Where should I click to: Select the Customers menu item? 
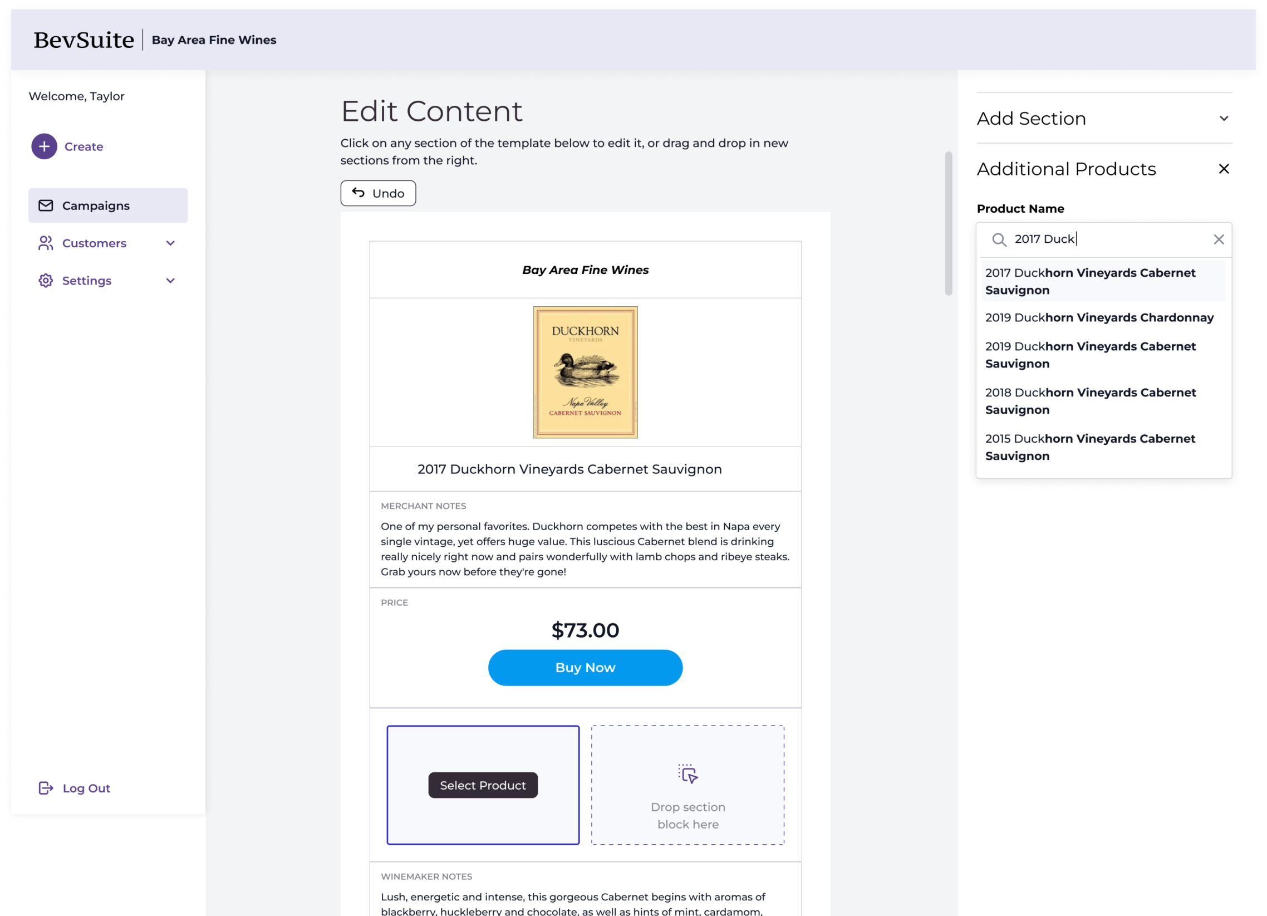95,243
